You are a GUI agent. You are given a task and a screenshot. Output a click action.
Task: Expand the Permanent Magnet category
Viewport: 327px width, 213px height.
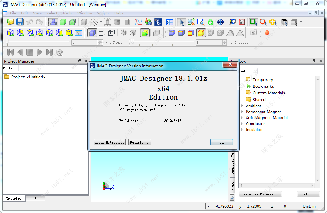click(242, 112)
